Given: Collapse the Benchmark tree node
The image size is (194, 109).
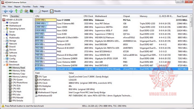Looking at the screenshot, I should tap(4, 65).
